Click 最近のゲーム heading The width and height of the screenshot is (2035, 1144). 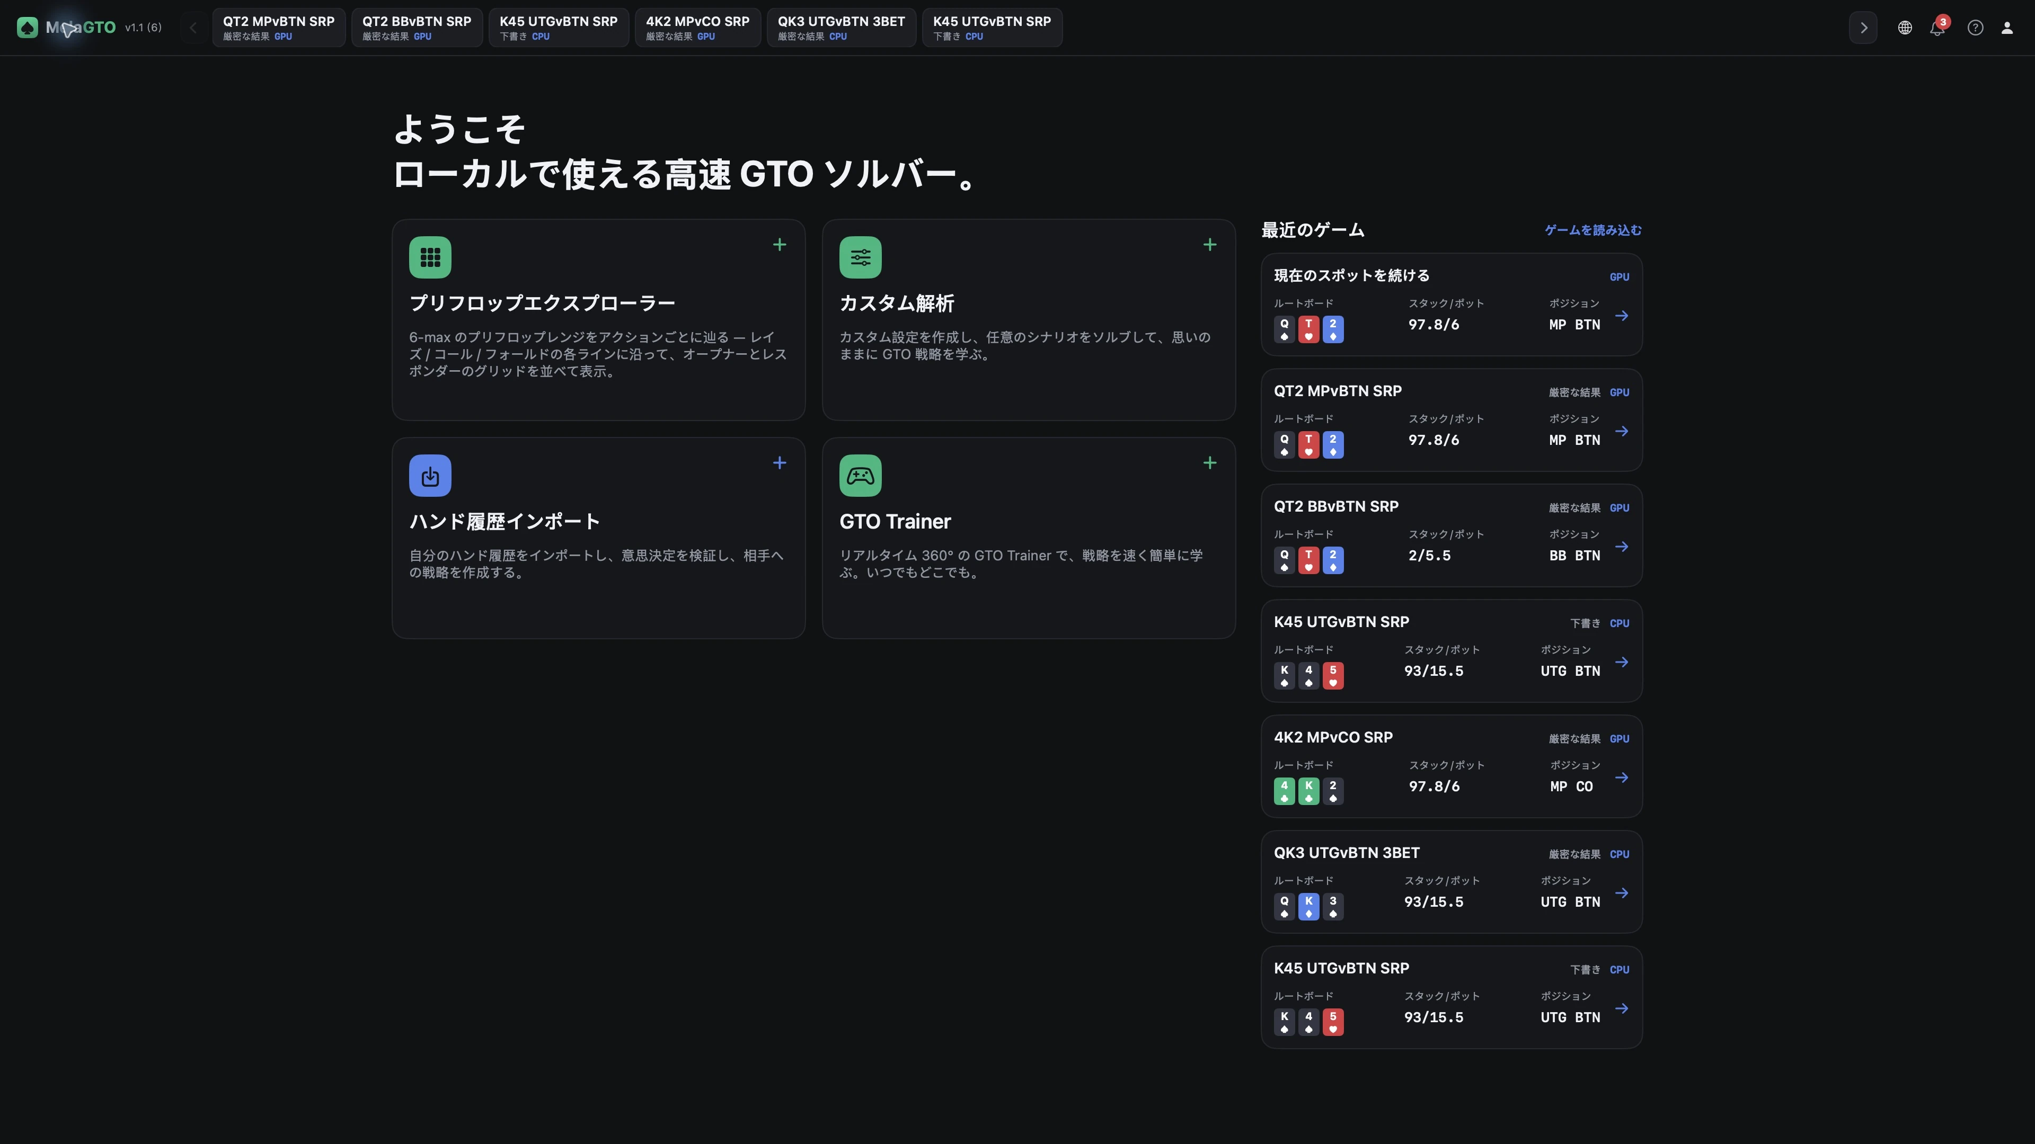[x=1312, y=230]
